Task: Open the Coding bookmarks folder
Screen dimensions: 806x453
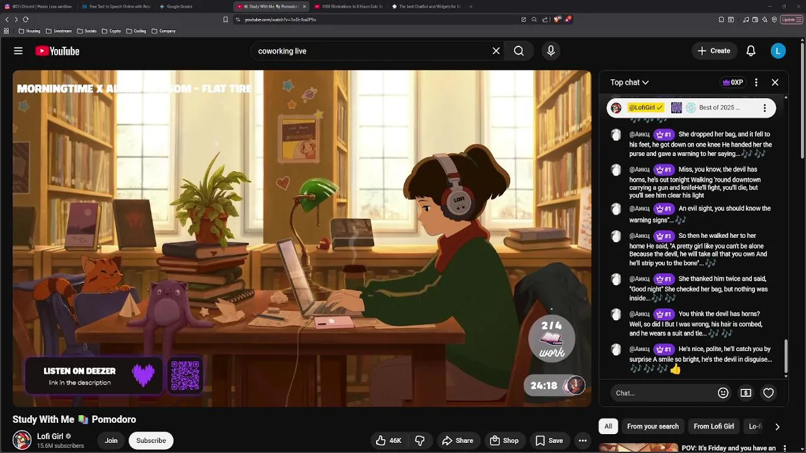Action: tap(136, 31)
